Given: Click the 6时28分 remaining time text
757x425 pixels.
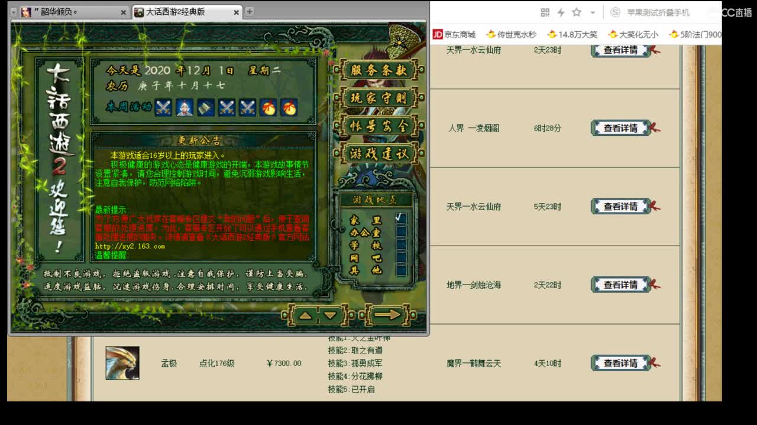Looking at the screenshot, I should 548,128.
